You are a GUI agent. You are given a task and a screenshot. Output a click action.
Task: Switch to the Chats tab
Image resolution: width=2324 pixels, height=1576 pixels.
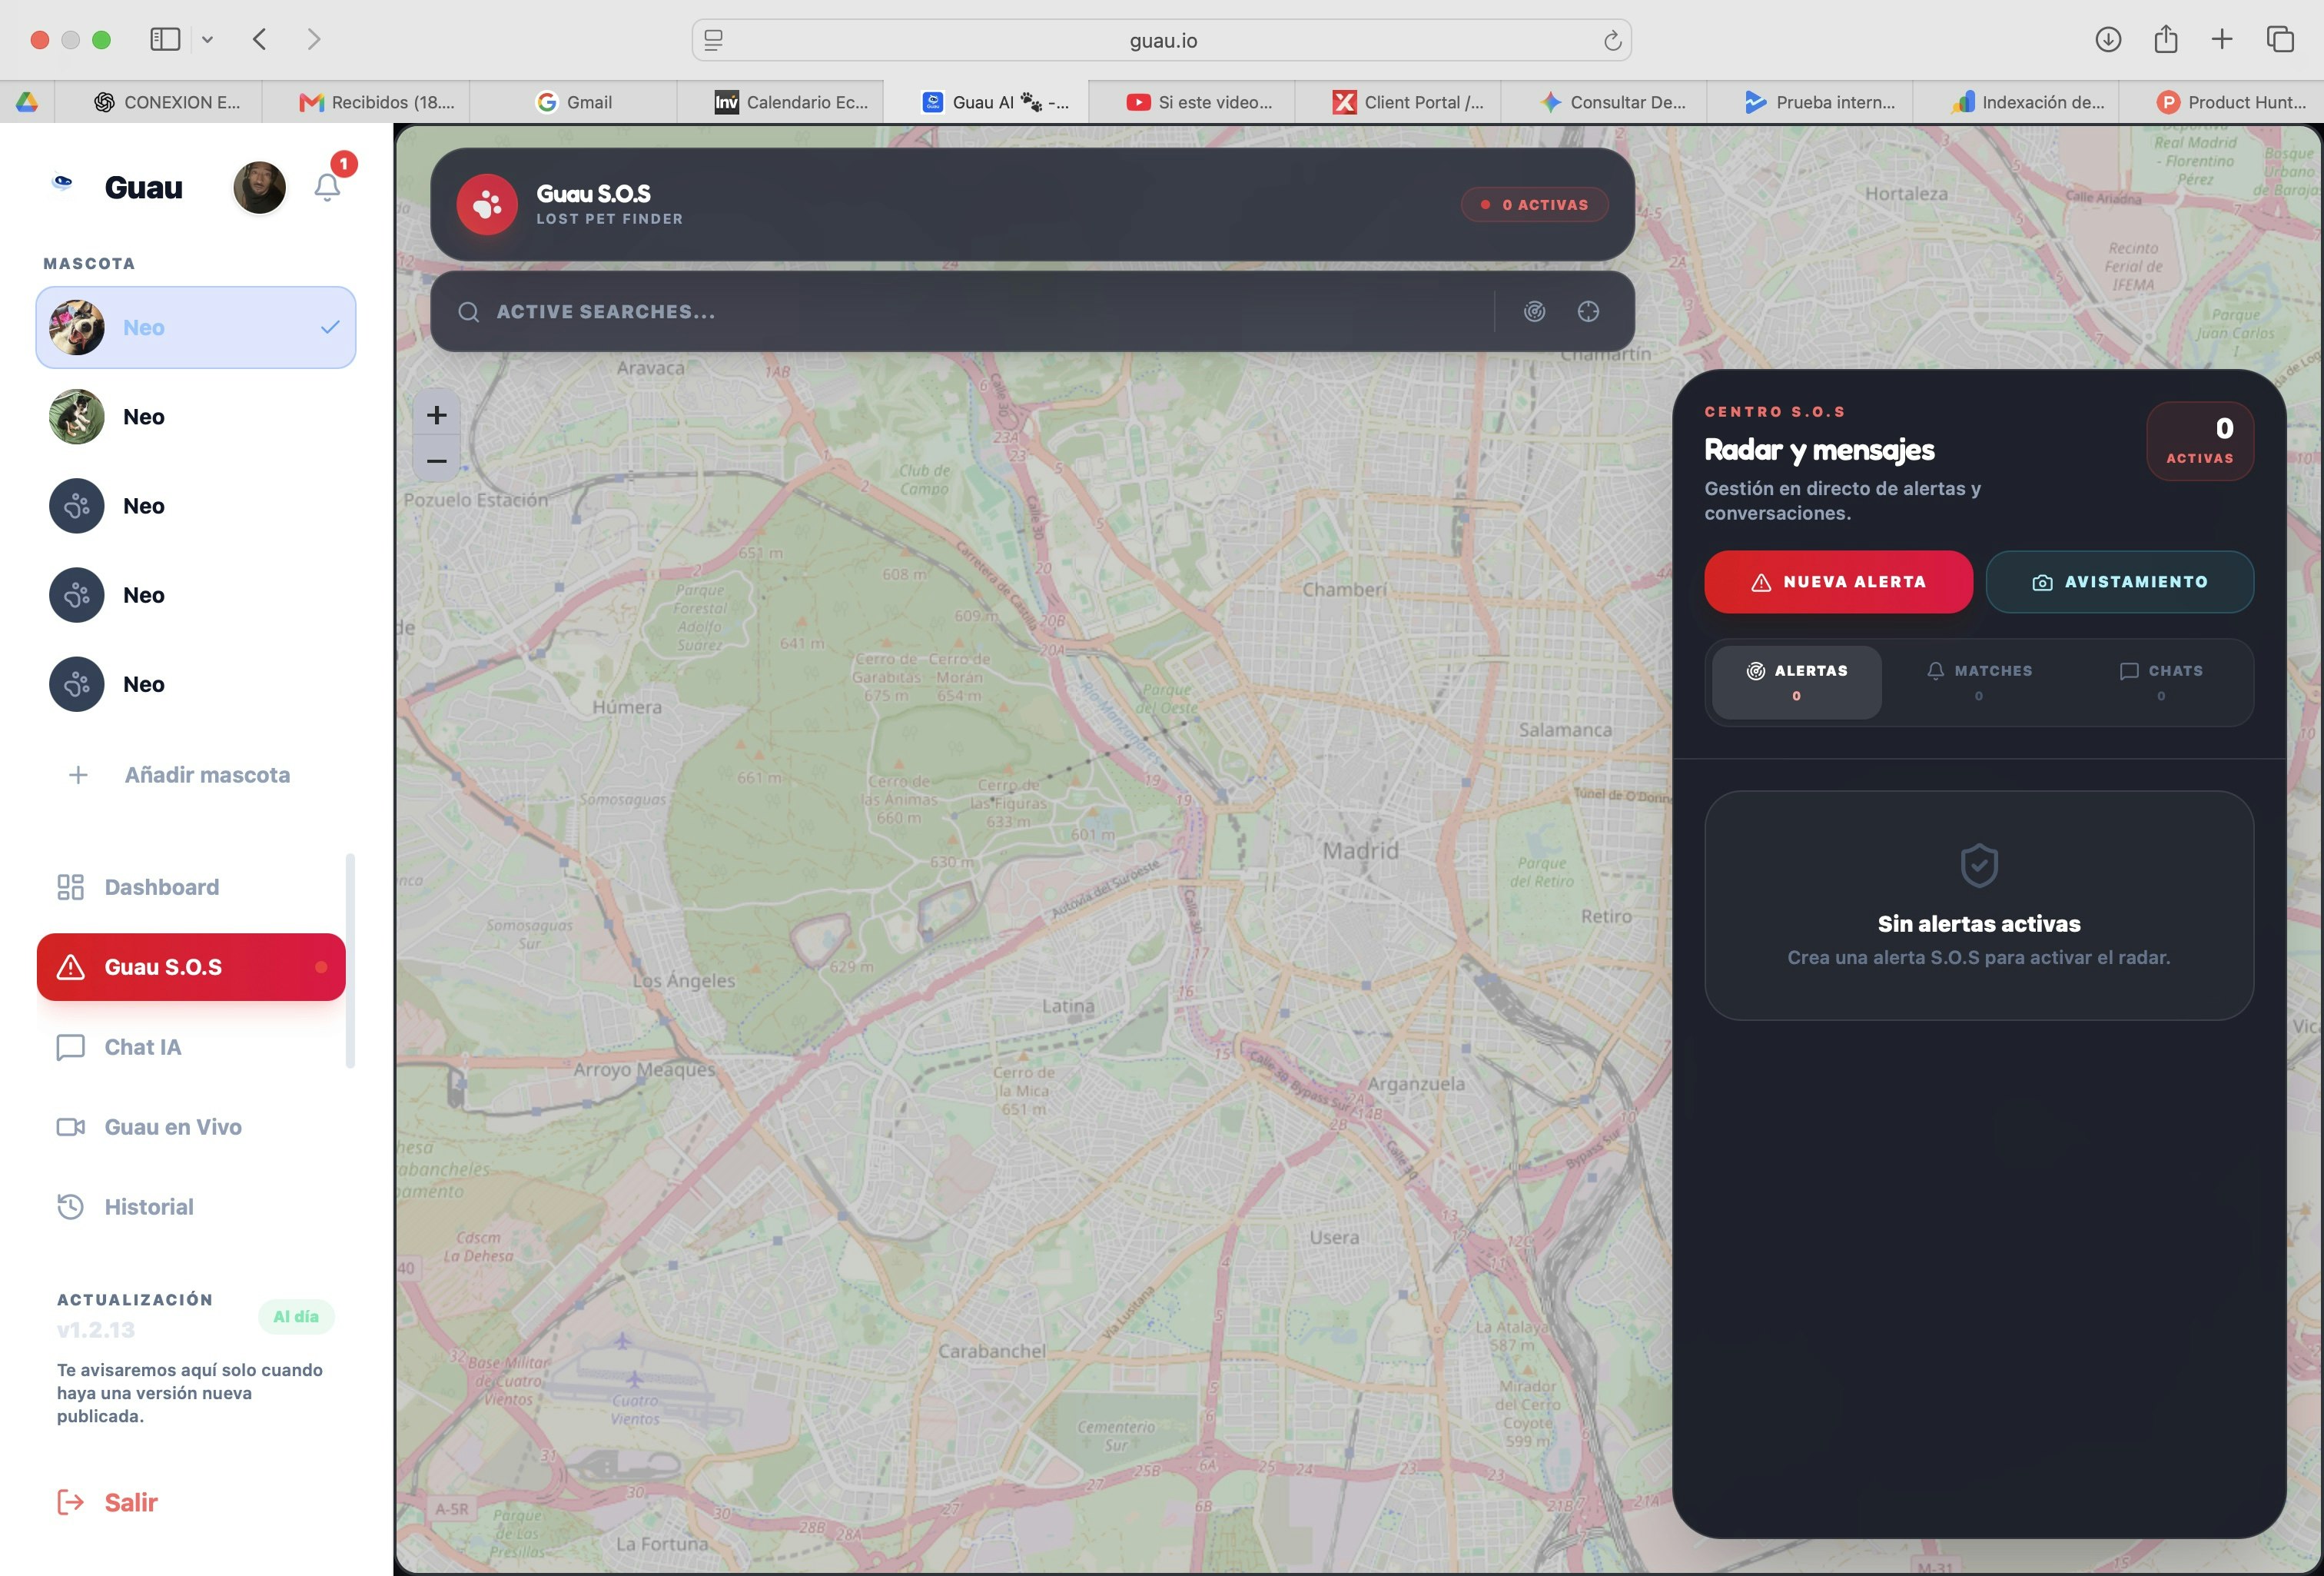click(2161, 683)
